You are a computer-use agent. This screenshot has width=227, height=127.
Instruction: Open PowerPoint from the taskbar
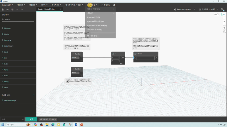(x=82, y=125)
